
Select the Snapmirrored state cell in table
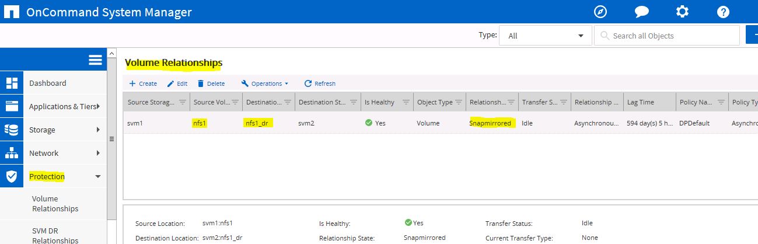click(x=490, y=123)
